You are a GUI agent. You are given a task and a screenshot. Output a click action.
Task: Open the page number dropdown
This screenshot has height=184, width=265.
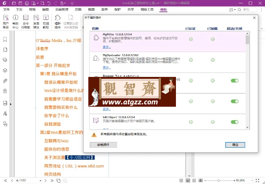[x=40, y=181]
